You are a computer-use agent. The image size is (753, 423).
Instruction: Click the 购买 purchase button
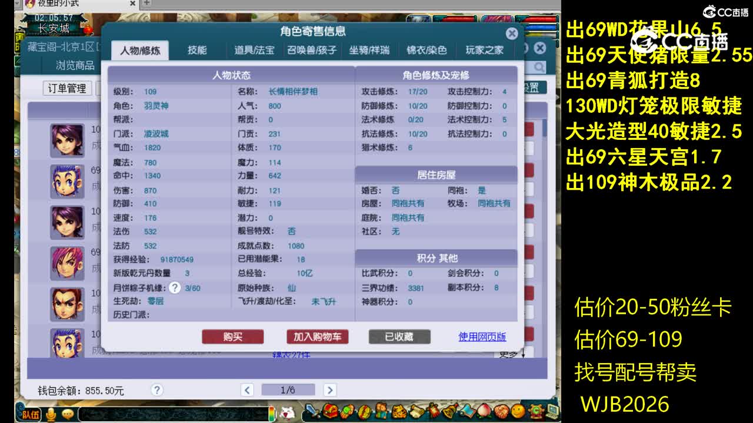coord(233,337)
